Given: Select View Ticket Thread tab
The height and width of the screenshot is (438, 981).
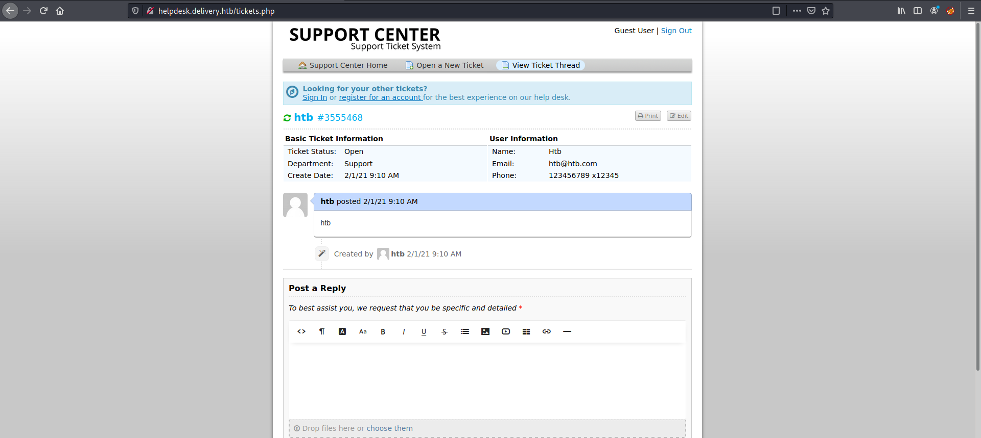Looking at the screenshot, I should coord(541,65).
